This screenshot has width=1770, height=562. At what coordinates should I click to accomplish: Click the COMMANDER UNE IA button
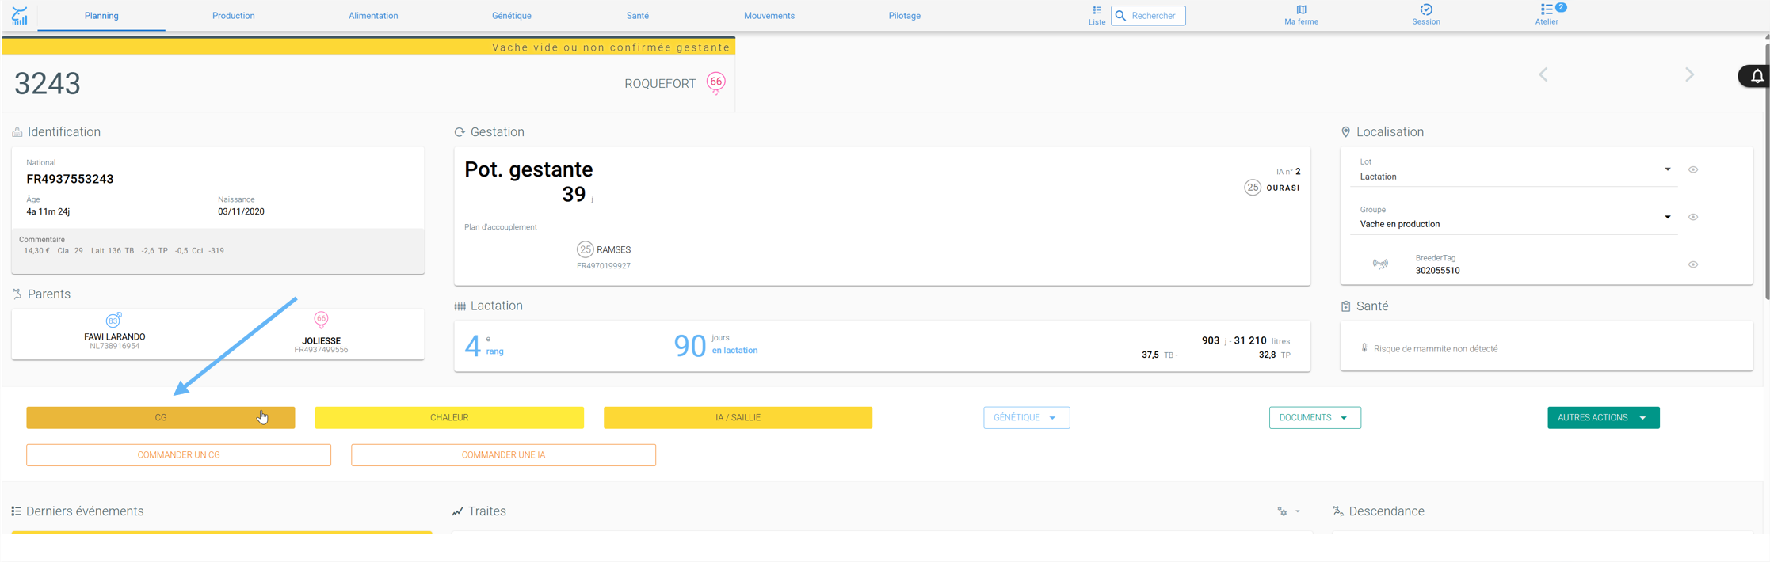point(503,455)
